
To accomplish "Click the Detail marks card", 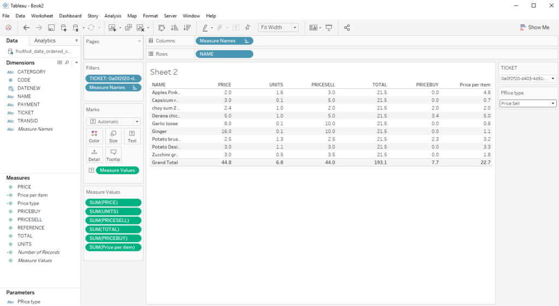I will point(94,155).
